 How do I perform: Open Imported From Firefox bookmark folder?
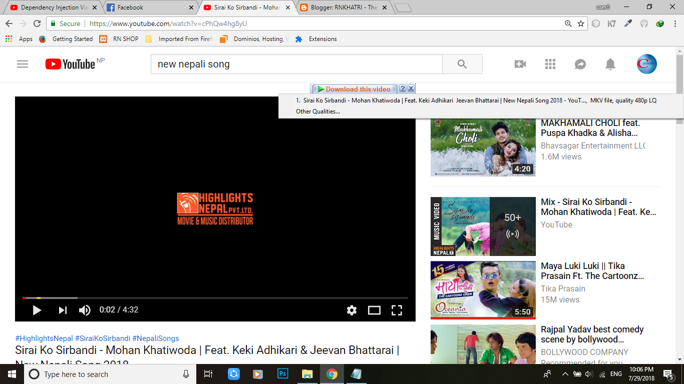[x=179, y=39]
